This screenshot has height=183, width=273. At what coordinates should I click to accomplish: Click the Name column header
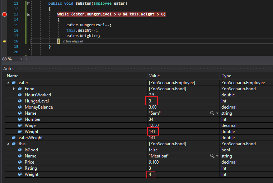point(13,76)
